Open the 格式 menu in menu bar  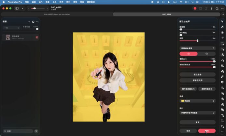click(x=61, y=2)
